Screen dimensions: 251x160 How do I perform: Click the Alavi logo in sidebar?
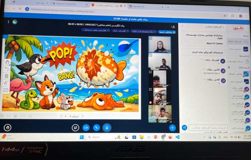click(x=238, y=28)
